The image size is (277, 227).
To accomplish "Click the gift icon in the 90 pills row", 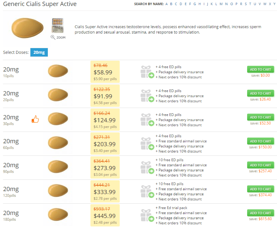I will (147, 167).
